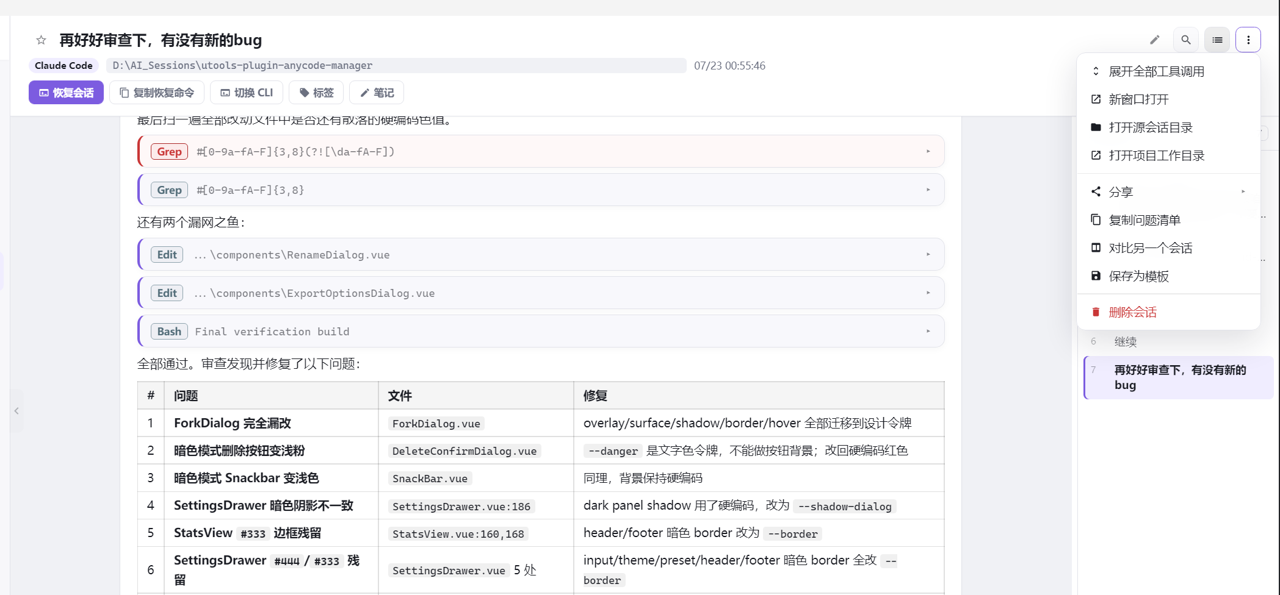The width and height of the screenshot is (1280, 595).
Task: Open the search magnifier icon
Action: click(x=1185, y=40)
